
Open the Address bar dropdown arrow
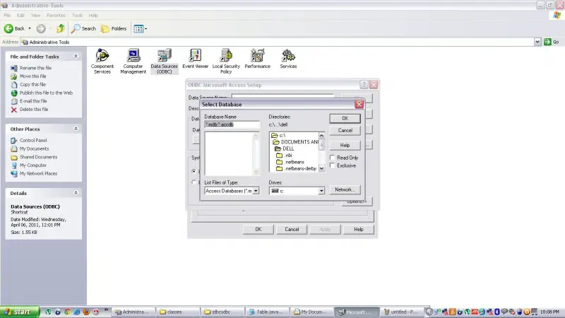[537, 42]
